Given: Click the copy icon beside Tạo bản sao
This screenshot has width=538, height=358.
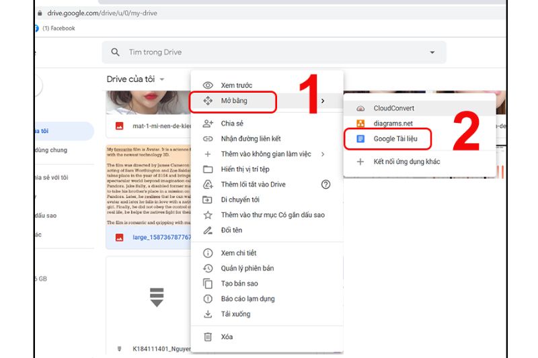Looking at the screenshot, I should click(208, 283).
